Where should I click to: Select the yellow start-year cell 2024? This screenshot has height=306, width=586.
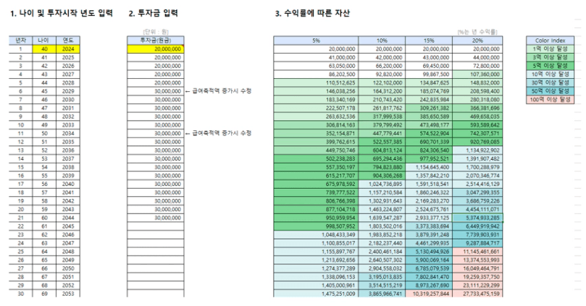click(68, 49)
